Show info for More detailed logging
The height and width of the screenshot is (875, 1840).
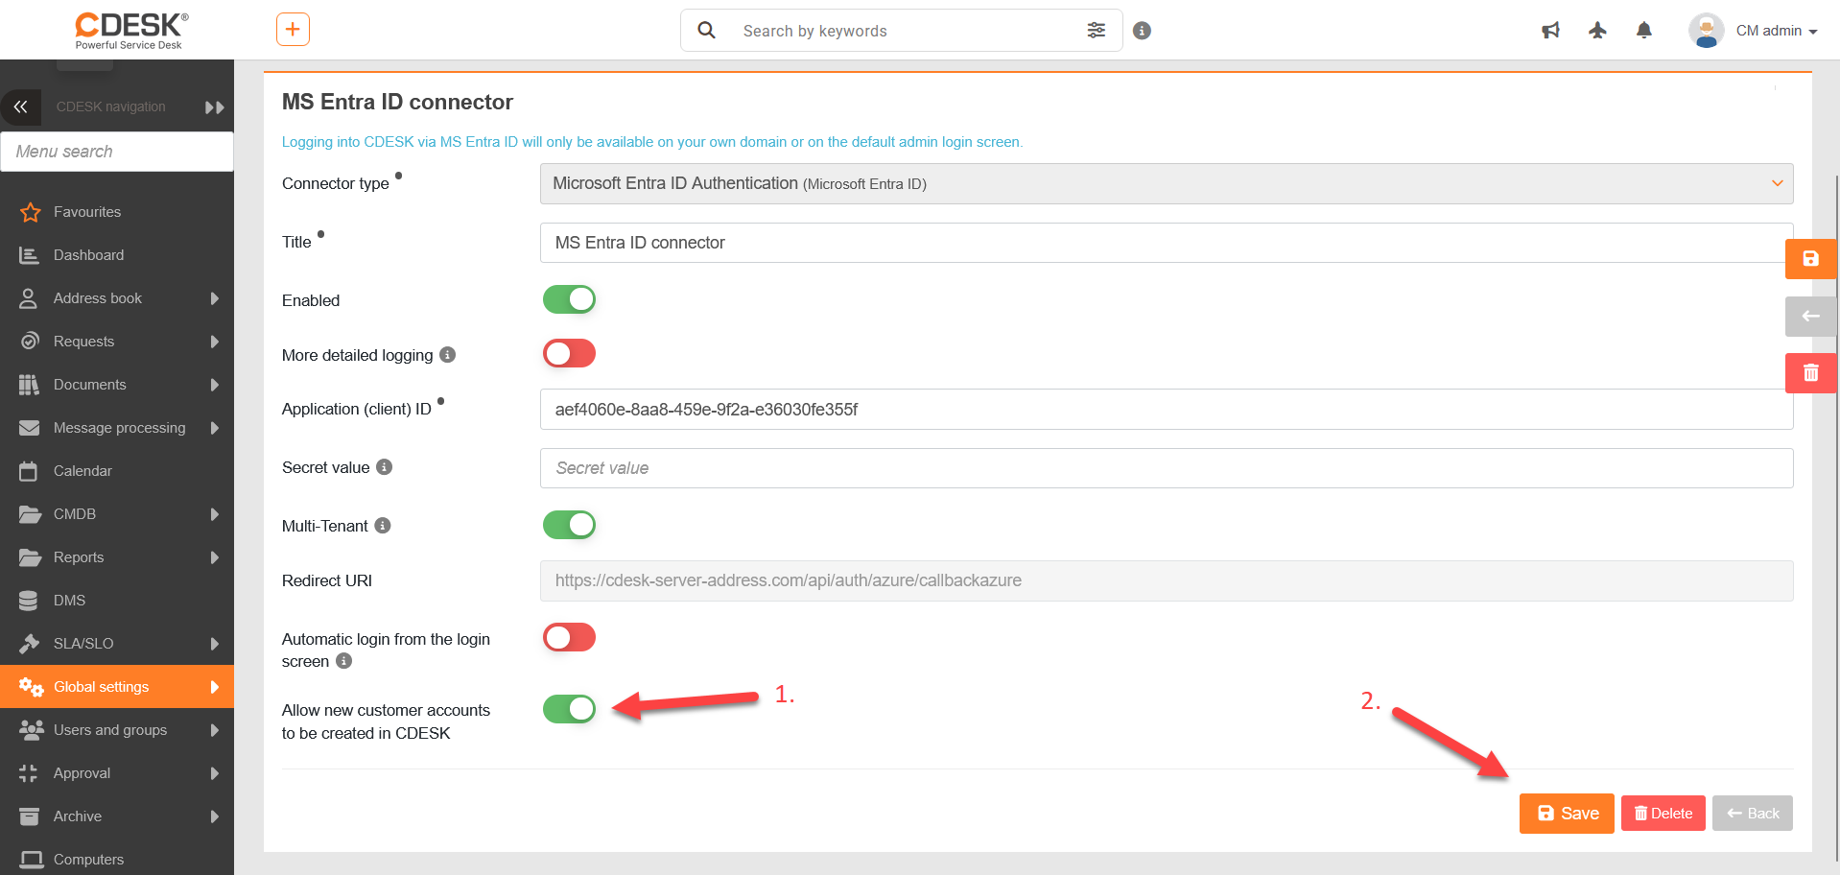(447, 355)
